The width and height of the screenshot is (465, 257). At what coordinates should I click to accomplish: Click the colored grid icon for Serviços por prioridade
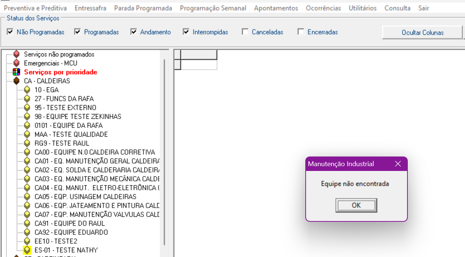click(16, 72)
